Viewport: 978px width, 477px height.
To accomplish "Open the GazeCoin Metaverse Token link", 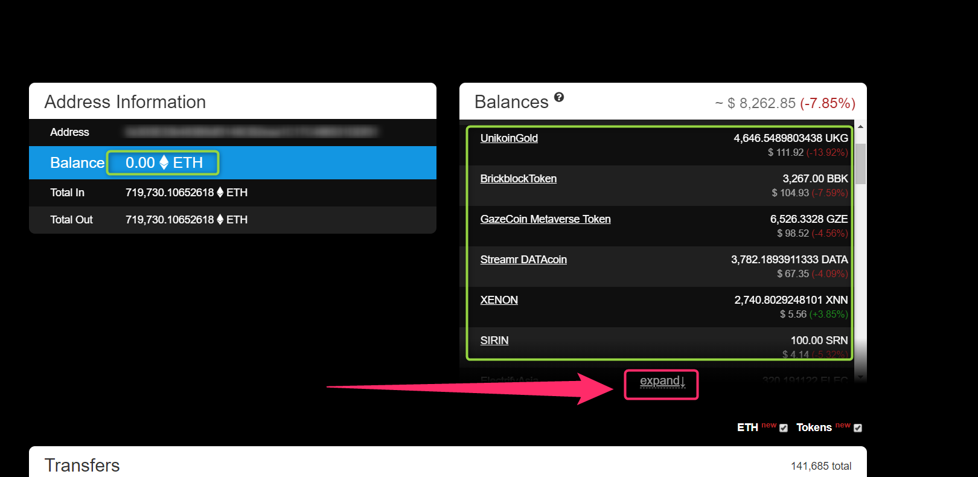I will (x=546, y=219).
